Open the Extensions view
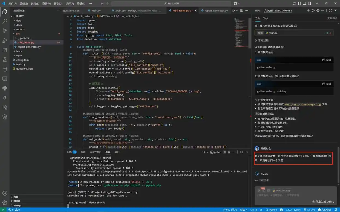Image resolution: width=340 pixels, height=212 pixels. [5, 50]
